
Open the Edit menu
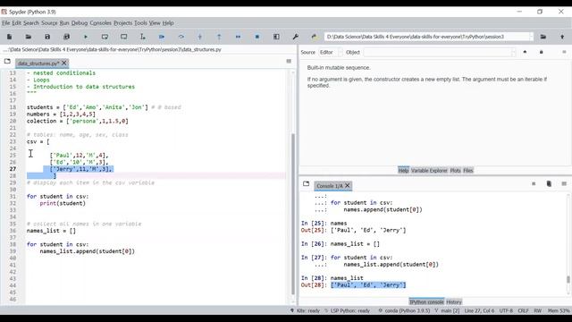pos(17,23)
